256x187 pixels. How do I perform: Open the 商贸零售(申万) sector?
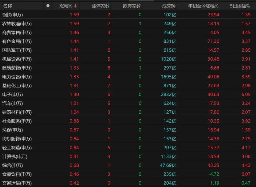point(17,32)
